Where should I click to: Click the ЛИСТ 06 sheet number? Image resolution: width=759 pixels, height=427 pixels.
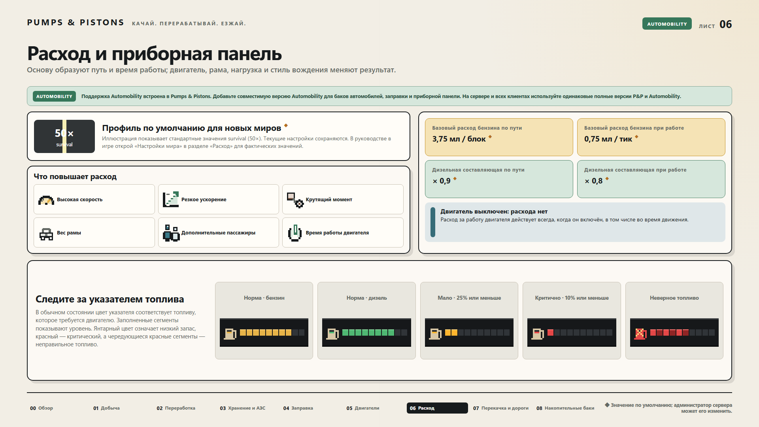coord(715,25)
